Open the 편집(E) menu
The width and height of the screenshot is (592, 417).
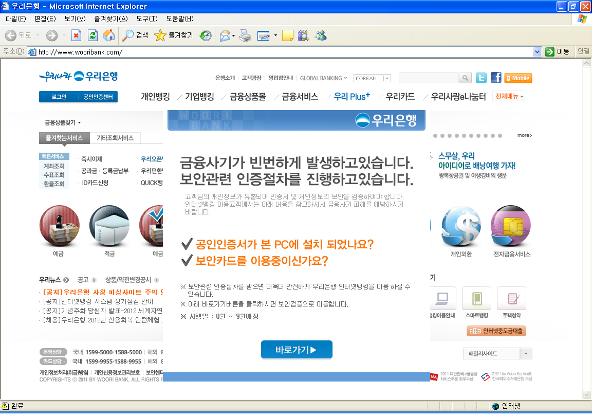tap(45, 19)
